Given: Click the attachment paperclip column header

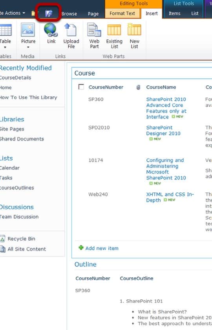Looking at the screenshot, I should [x=138, y=87].
